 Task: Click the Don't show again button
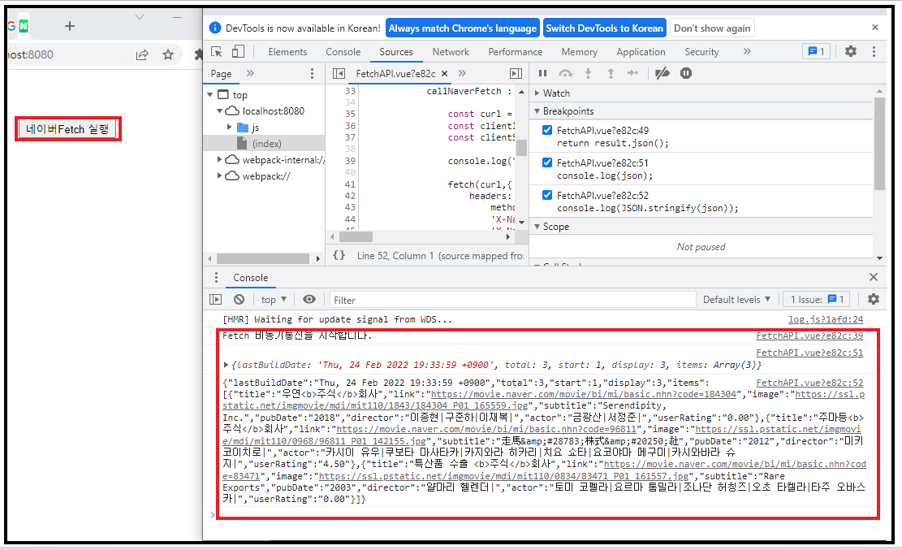[712, 28]
